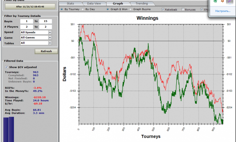Click the # Players minimum field
236x142 pixels.
tap(27, 27)
